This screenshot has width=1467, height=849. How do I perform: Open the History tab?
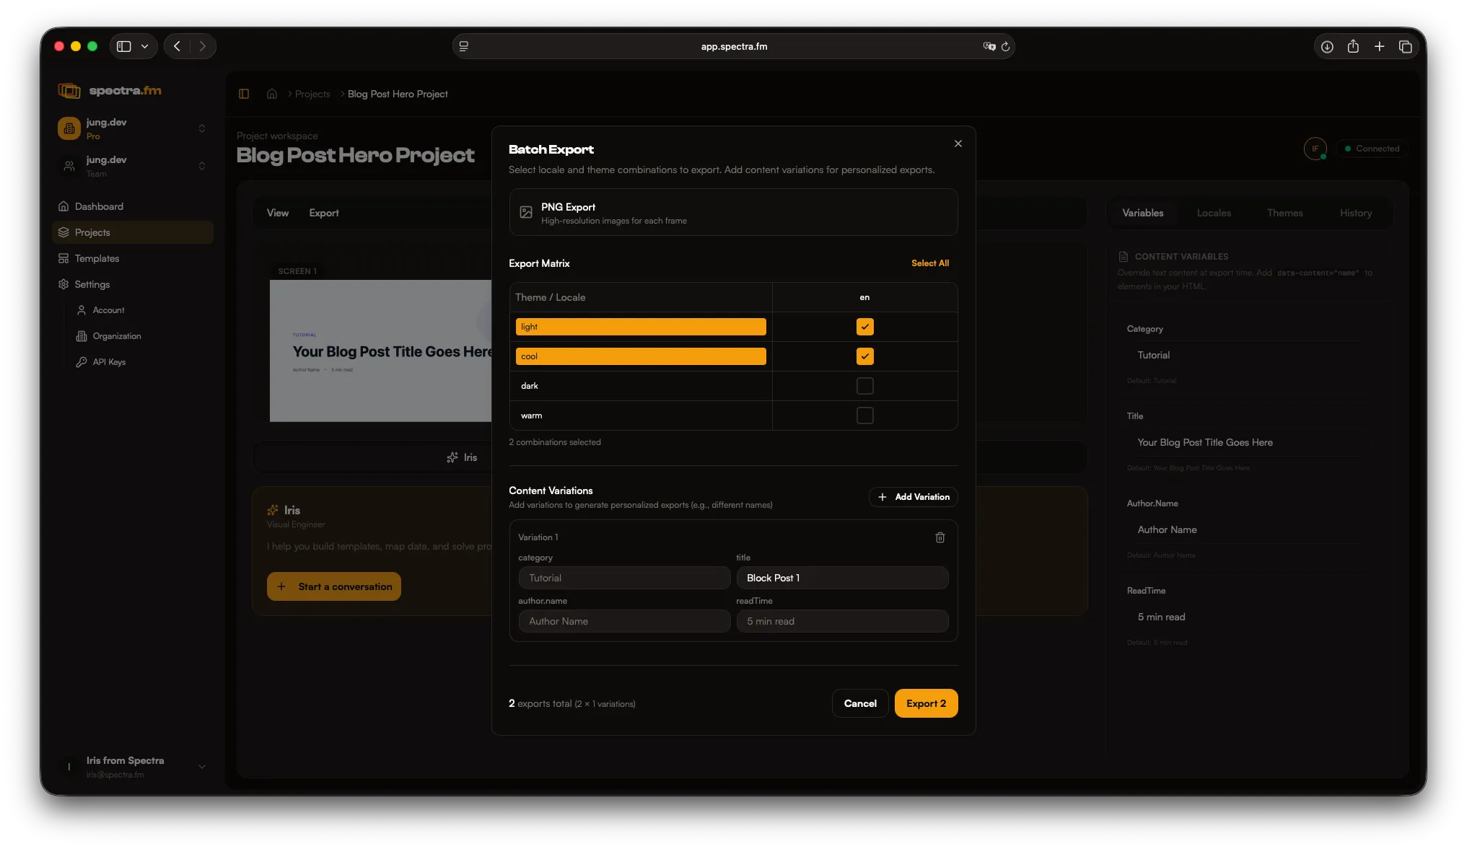pyautogui.click(x=1355, y=212)
